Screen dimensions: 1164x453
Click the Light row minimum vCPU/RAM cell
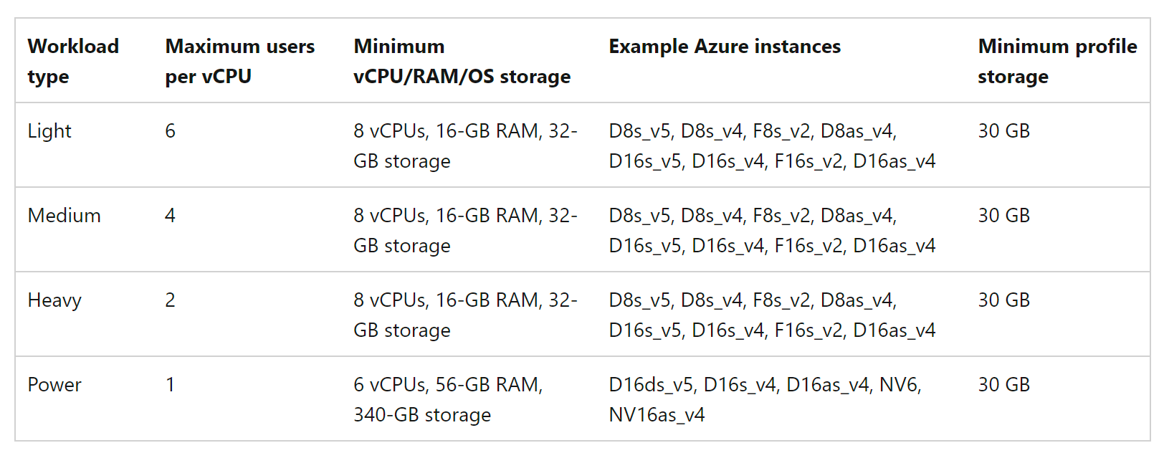464,146
